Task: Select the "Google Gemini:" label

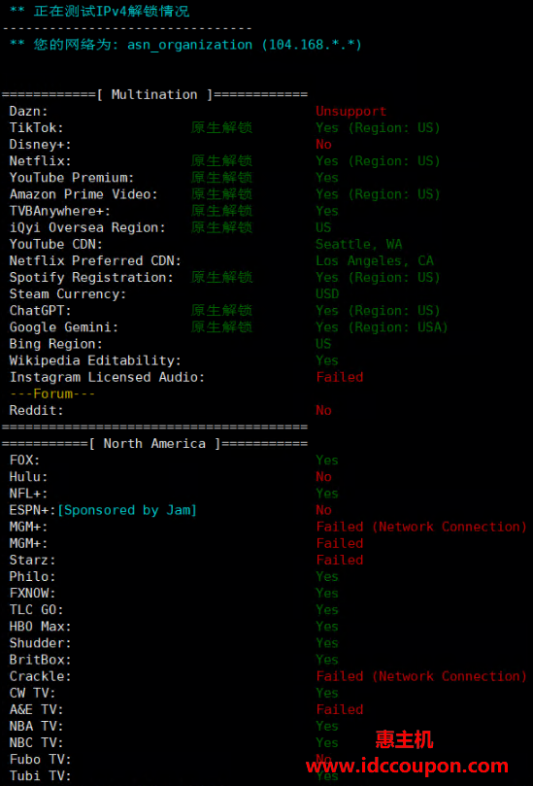Action: coord(64,327)
